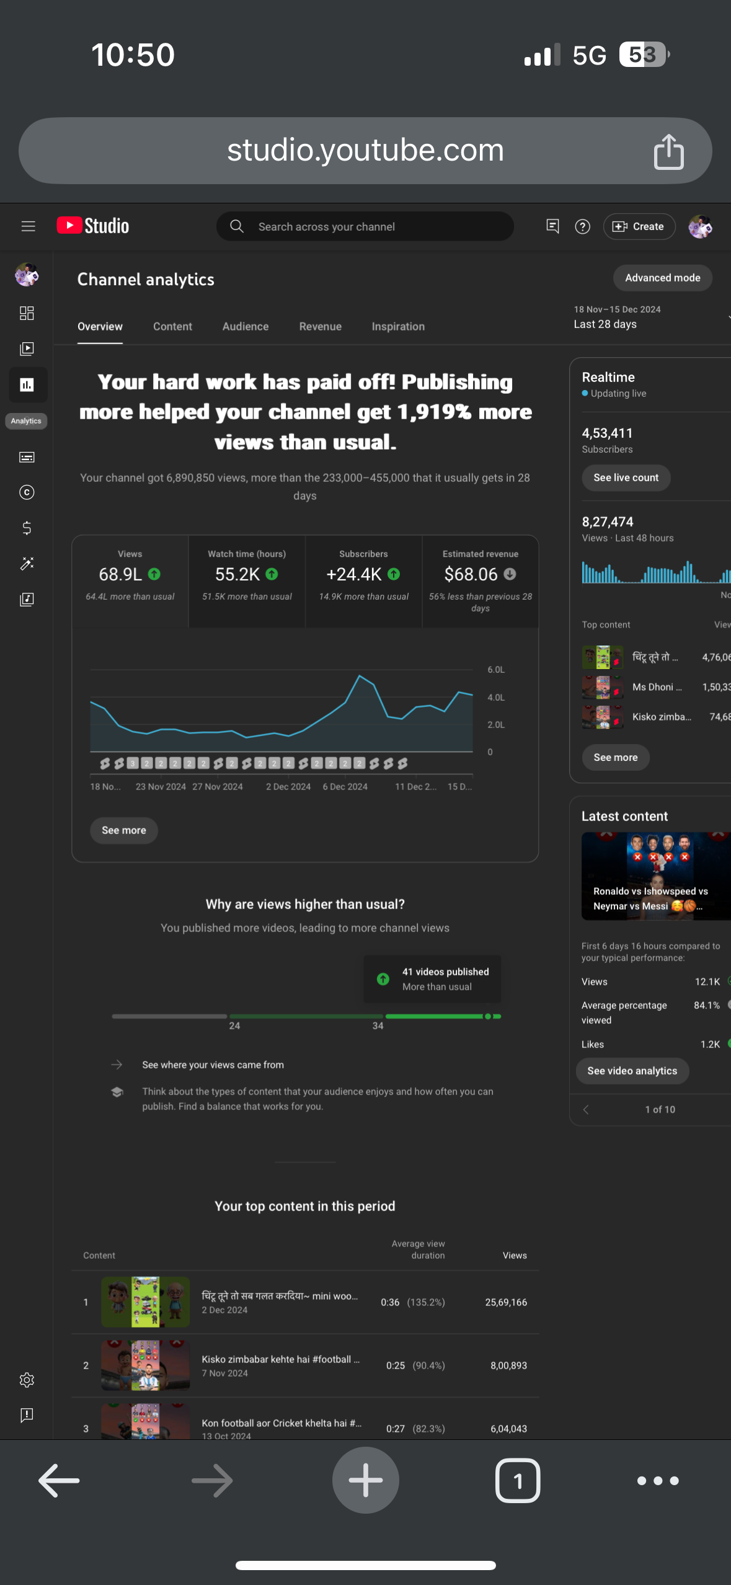The width and height of the screenshot is (731, 1585).
Task: Click See more under Realtime top content
Action: tap(616, 757)
